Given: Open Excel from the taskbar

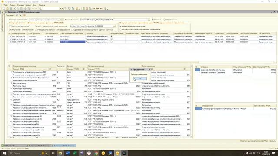Looking at the screenshot, I should pos(75,153).
